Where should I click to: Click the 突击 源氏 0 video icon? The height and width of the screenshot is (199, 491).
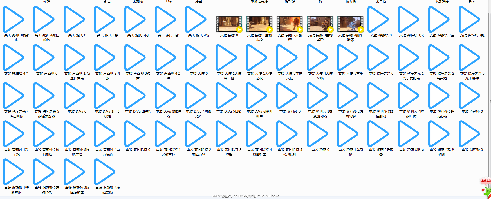(74, 19)
